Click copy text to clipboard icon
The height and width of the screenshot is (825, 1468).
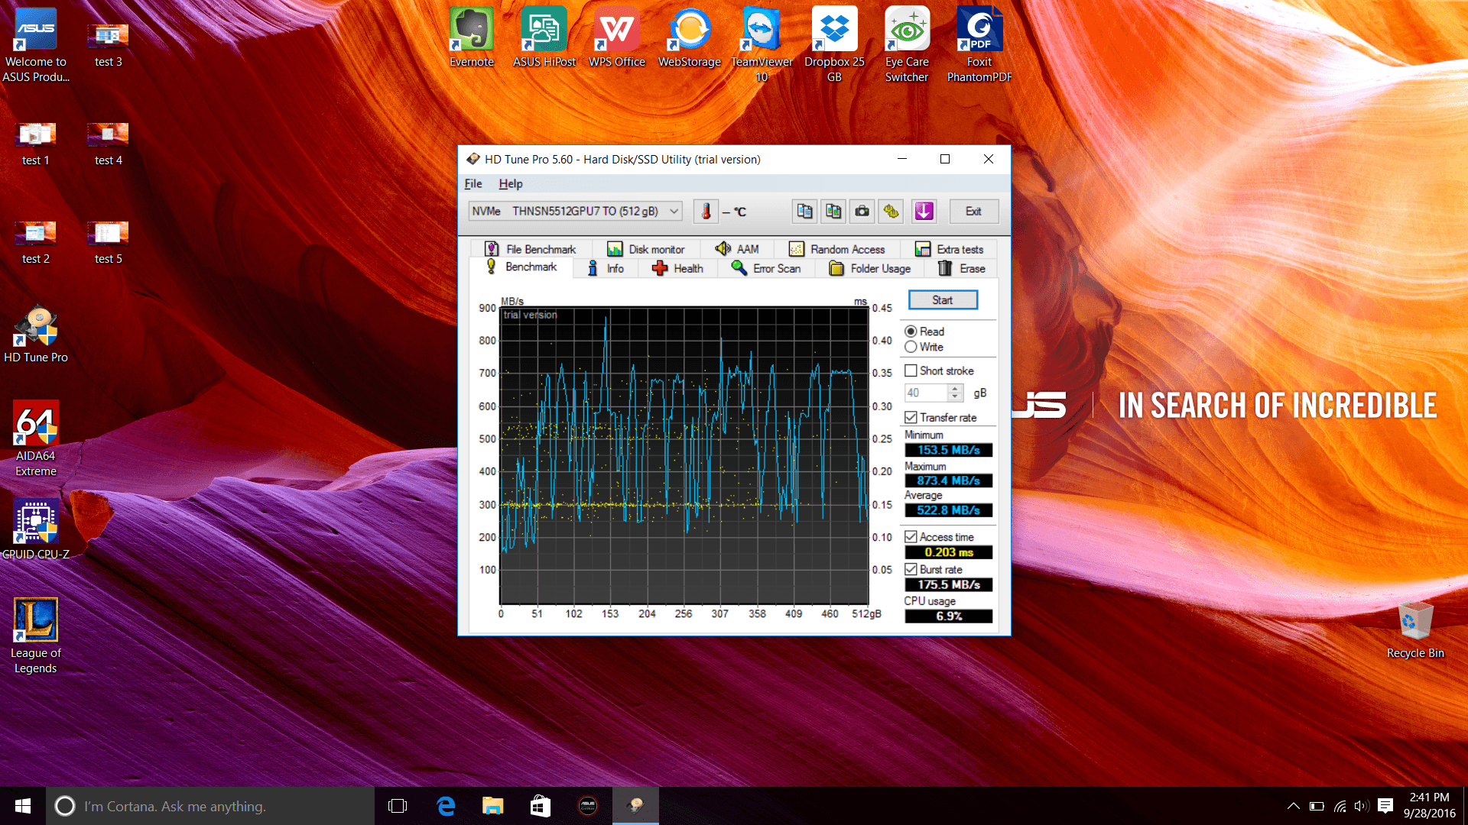coord(804,212)
